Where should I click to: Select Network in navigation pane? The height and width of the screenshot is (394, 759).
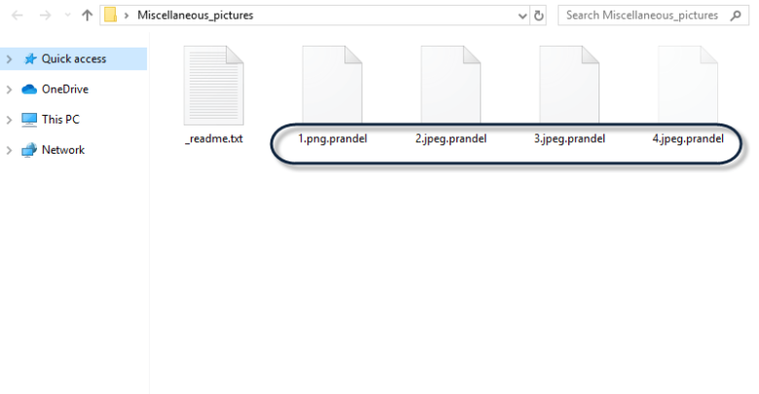point(63,150)
